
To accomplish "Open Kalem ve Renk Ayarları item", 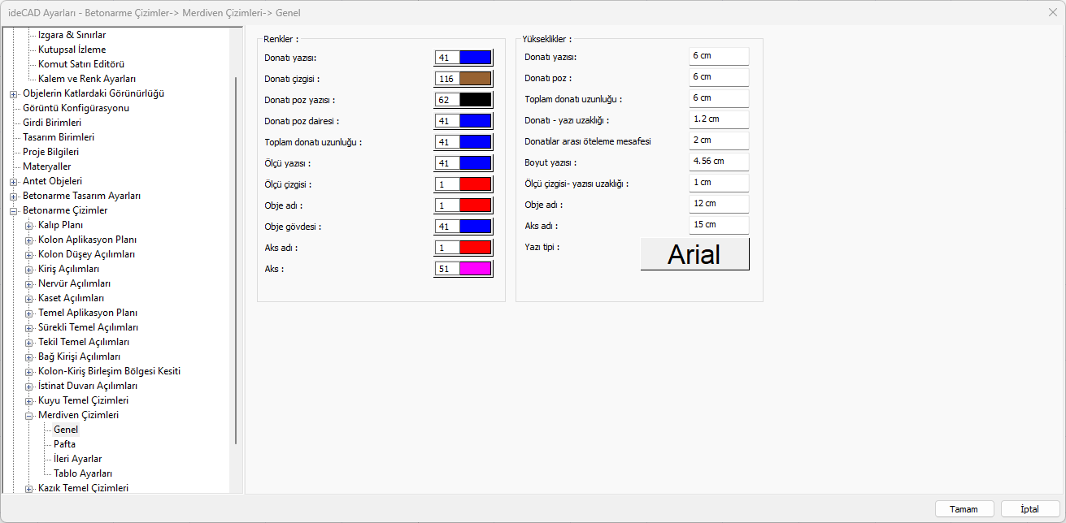I will click(86, 79).
